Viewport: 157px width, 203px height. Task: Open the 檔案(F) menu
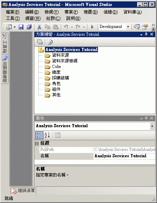(x=12, y=12)
